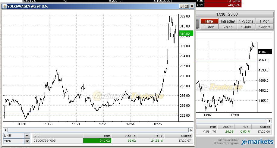Click the Kurs column header in Volkswagen table
This screenshot has width=277, height=148.
pyautogui.click(x=97, y=136)
